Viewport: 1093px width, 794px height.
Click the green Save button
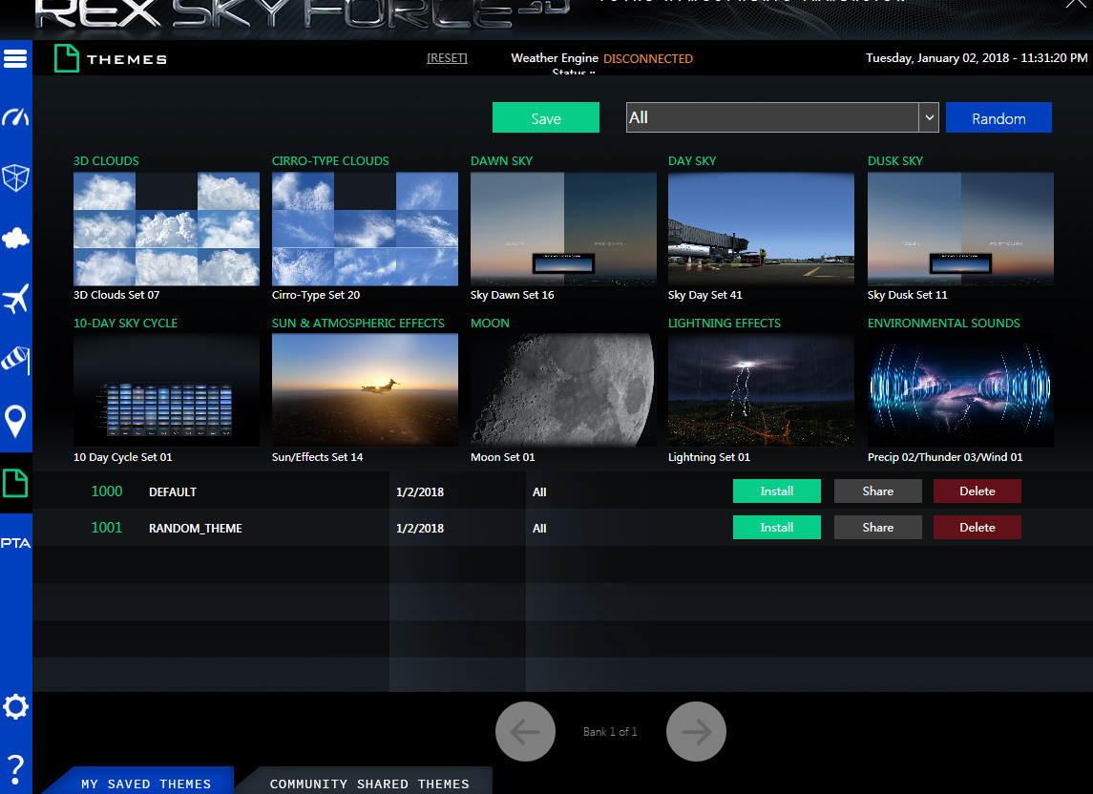546,117
